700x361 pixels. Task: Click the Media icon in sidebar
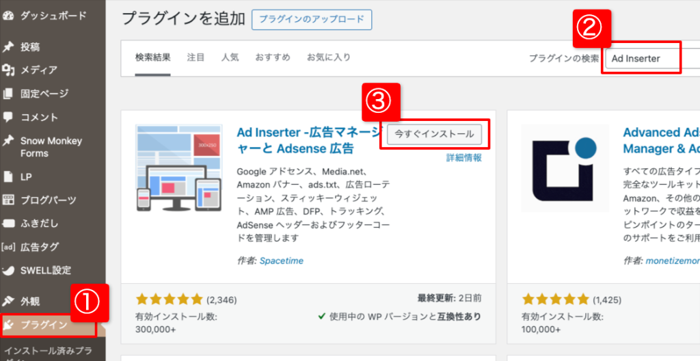(x=8, y=70)
